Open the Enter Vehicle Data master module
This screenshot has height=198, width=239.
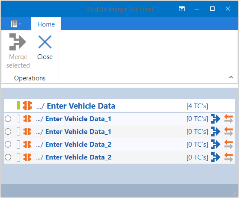(81, 106)
